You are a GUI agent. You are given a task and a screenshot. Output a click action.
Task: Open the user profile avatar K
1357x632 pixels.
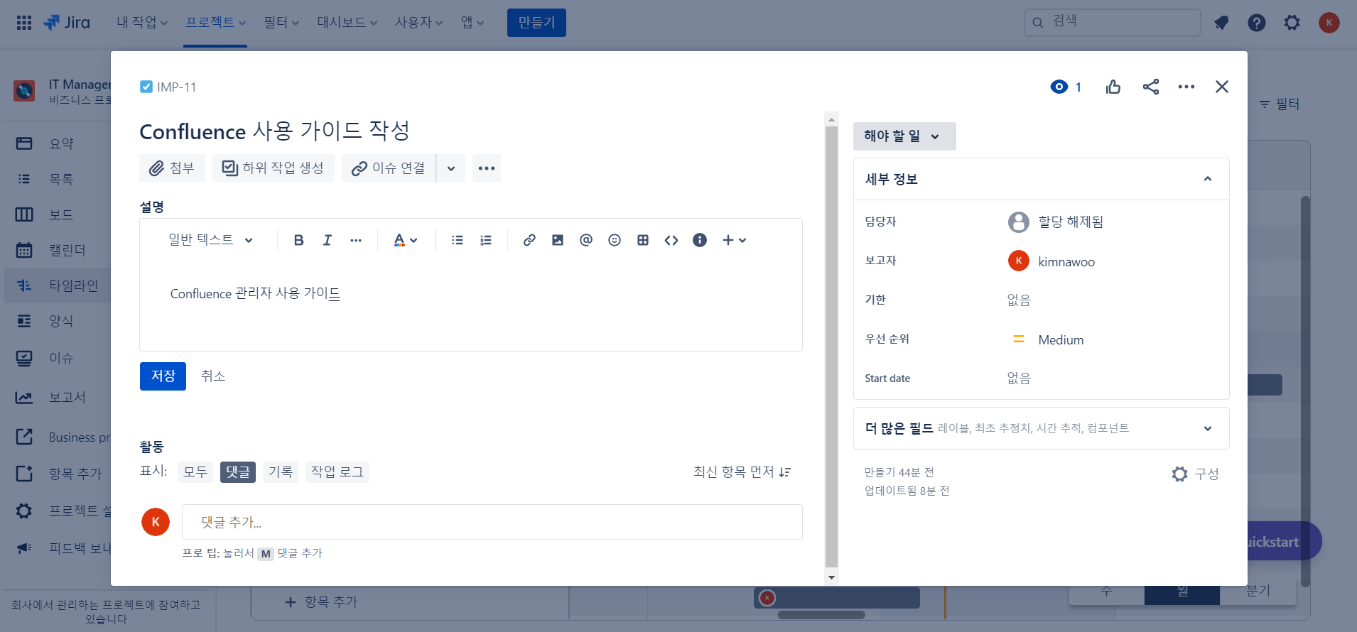[x=1329, y=23]
